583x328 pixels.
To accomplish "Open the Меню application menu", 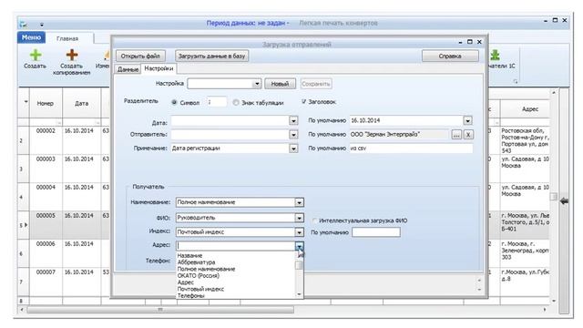I will point(31,37).
